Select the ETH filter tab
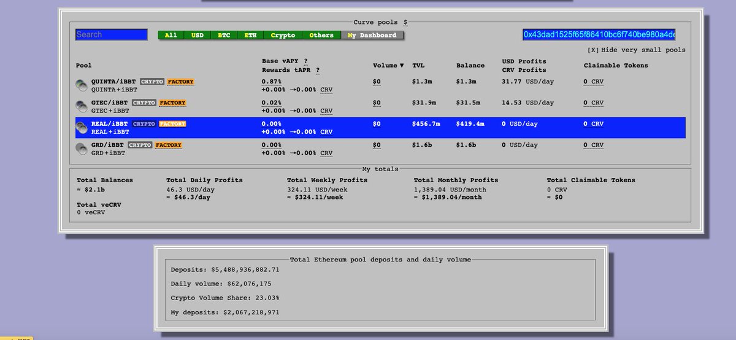 tap(250, 35)
